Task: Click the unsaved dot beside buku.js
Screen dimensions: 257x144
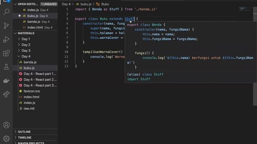Action: tap(20, 16)
